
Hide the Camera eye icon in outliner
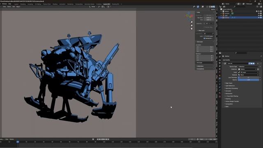pyautogui.click(x=259, y=14)
